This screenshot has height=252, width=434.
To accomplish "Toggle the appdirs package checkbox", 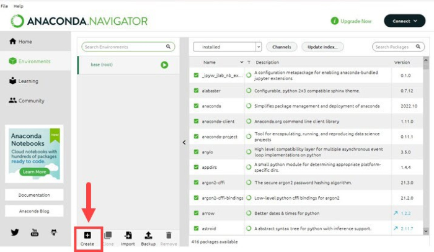I will click(197, 167).
